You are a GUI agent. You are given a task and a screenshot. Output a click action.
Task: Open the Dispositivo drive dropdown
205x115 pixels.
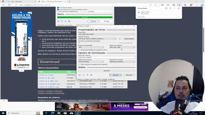tap(107, 34)
